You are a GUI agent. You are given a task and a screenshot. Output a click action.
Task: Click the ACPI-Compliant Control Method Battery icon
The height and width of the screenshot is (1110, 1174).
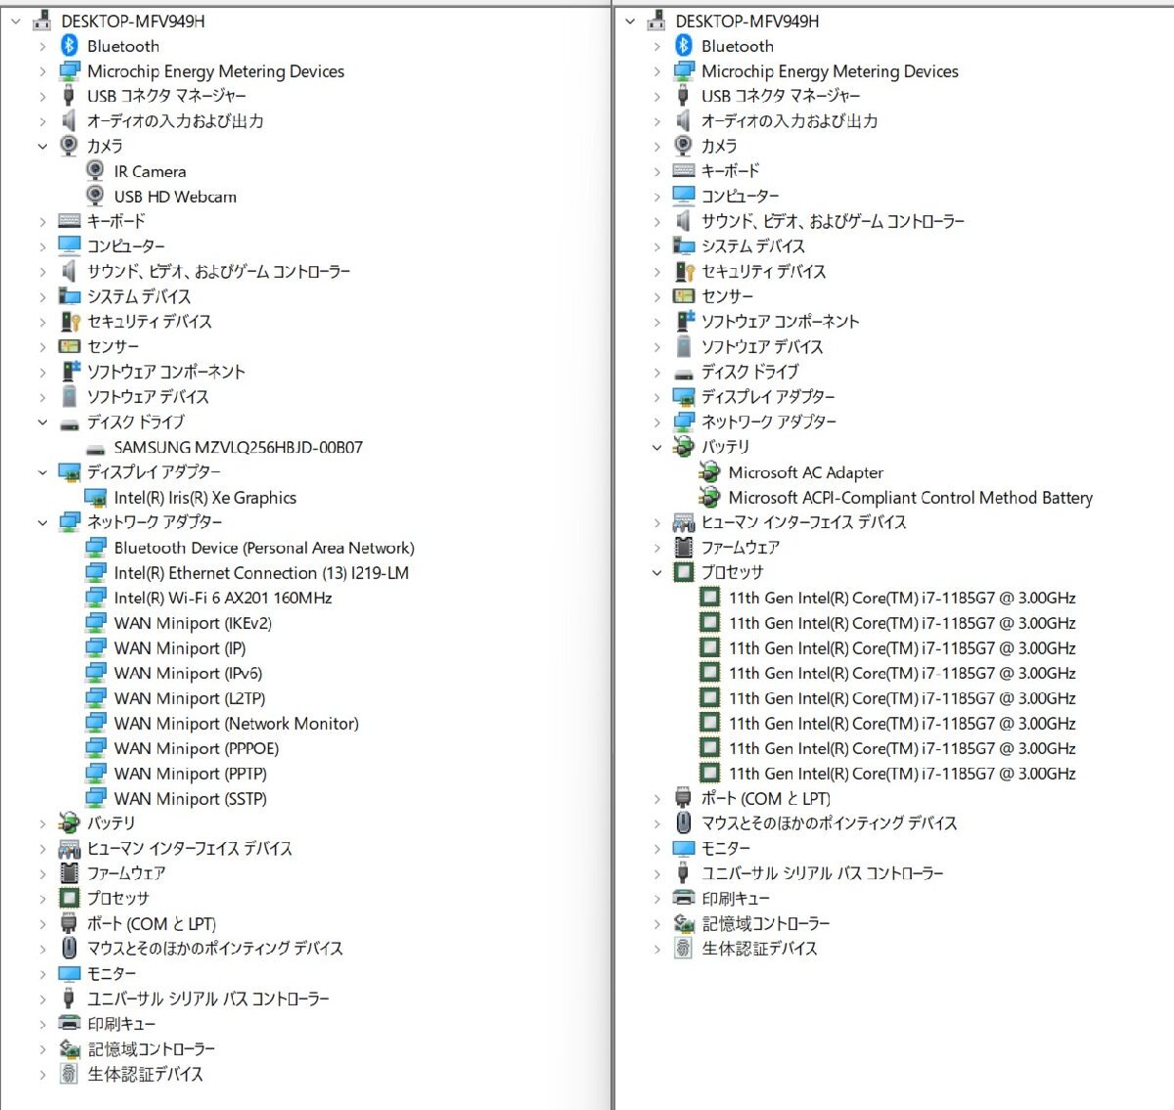709,498
